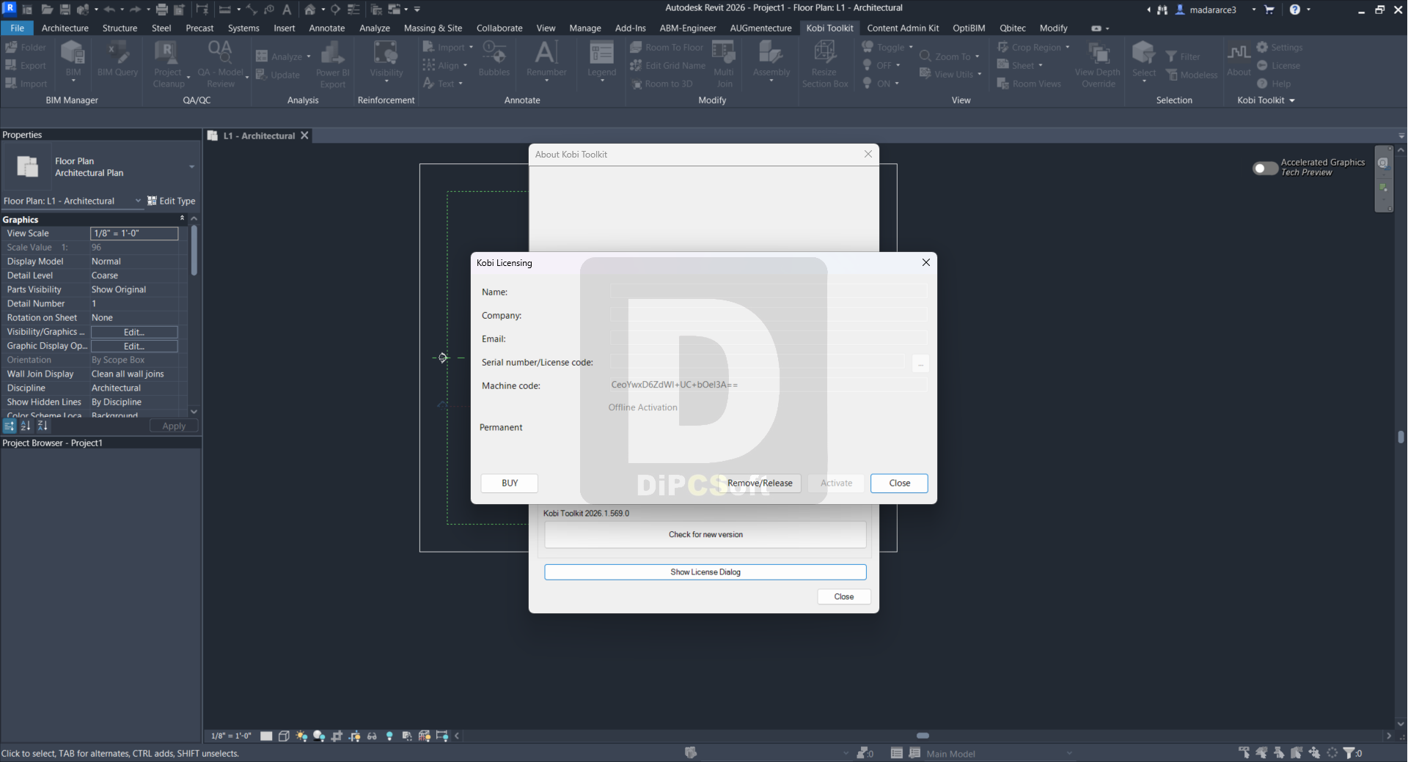The image size is (1408, 762).
Task: Open the Reinforcement Visibility tool
Action: point(386,62)
